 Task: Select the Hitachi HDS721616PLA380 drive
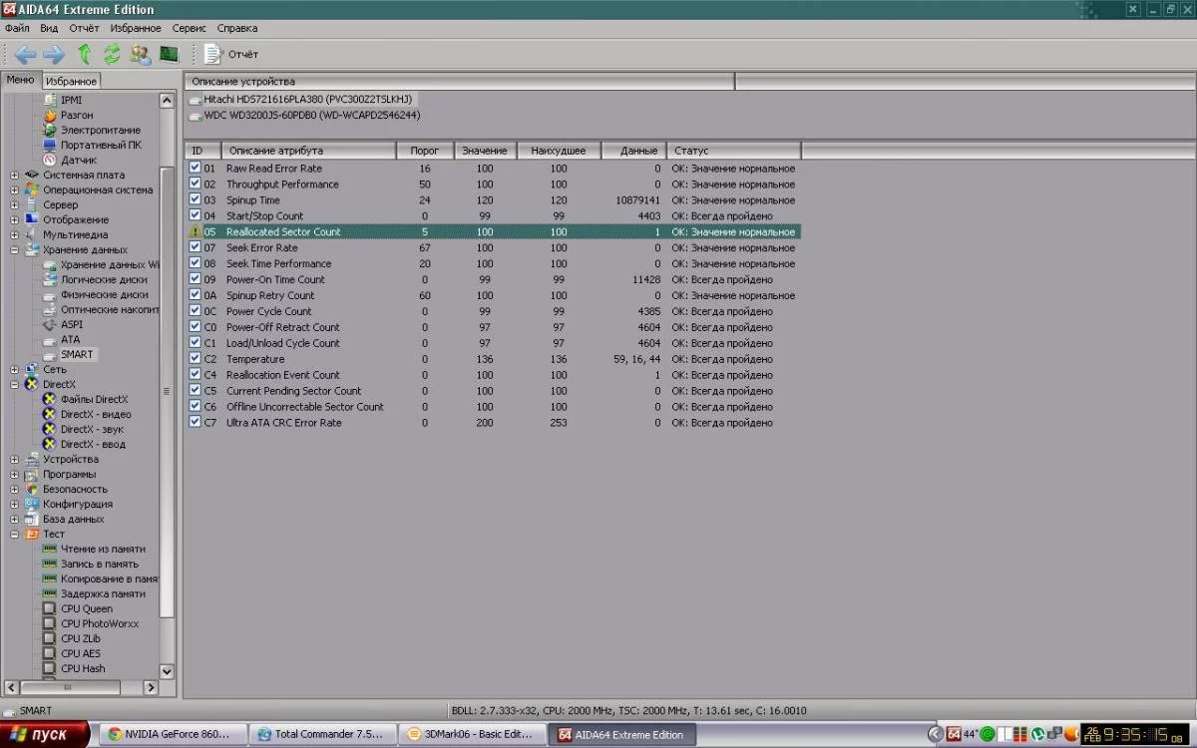(307, 100)
